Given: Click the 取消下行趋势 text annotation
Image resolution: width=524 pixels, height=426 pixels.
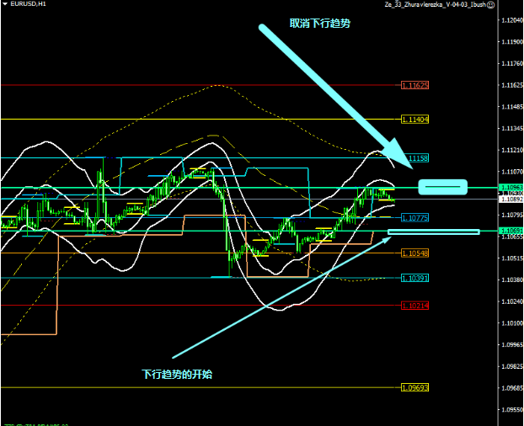Looking at the screenshot, I should [319, 24].
